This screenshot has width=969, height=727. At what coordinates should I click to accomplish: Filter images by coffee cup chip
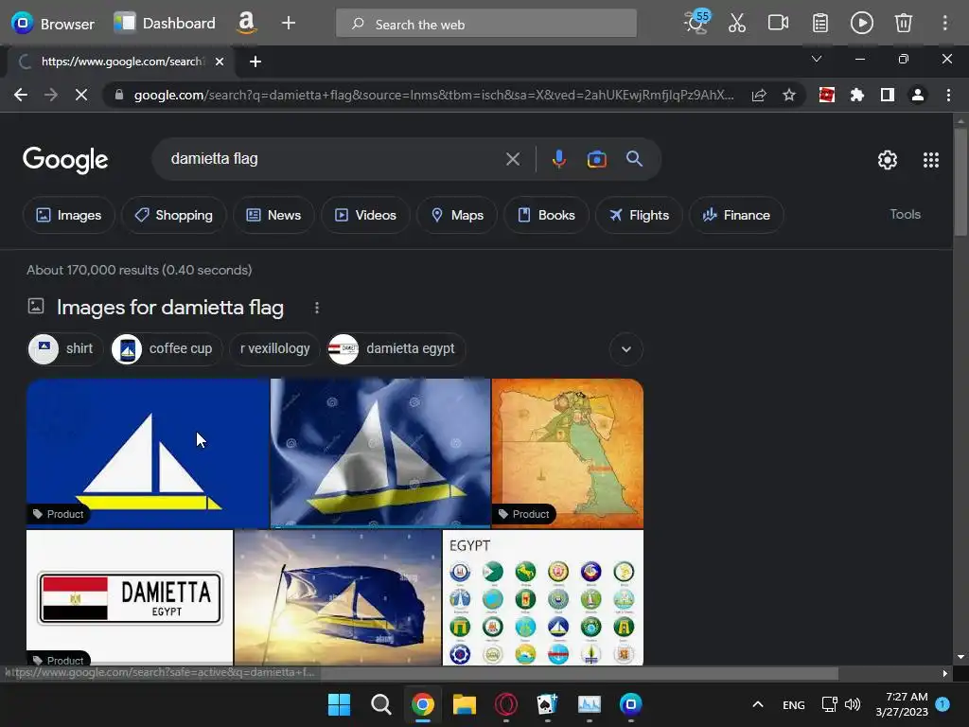tap(166, 349)
